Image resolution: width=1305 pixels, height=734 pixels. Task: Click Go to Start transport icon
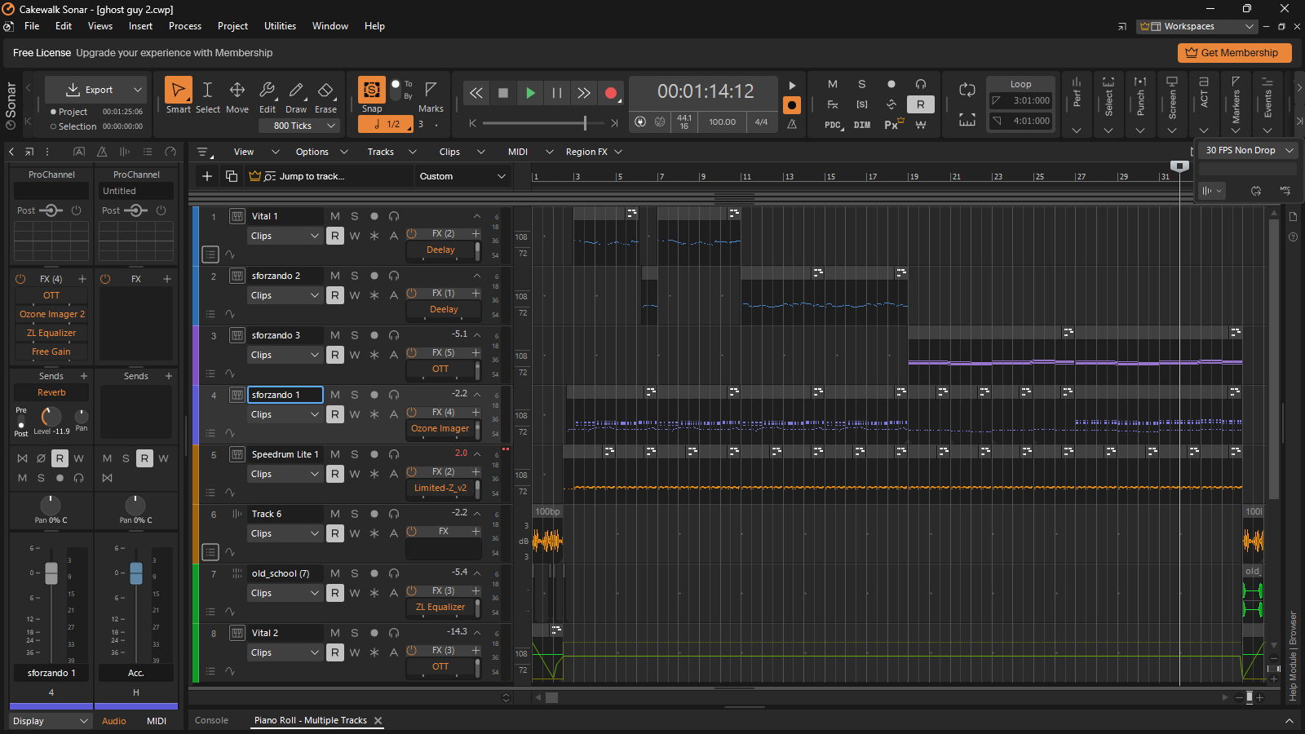pos(472,123)
